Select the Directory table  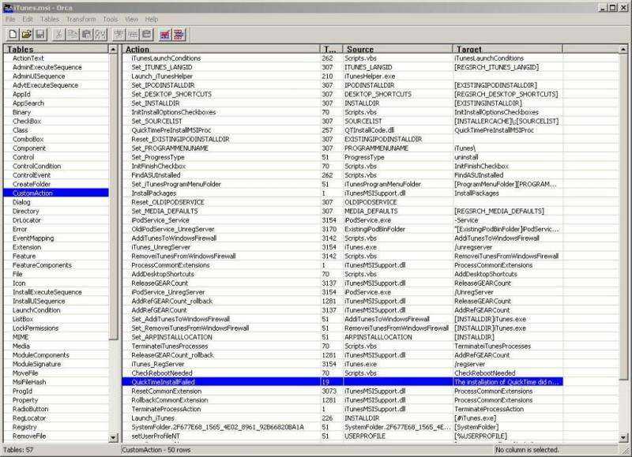(26, 212)
